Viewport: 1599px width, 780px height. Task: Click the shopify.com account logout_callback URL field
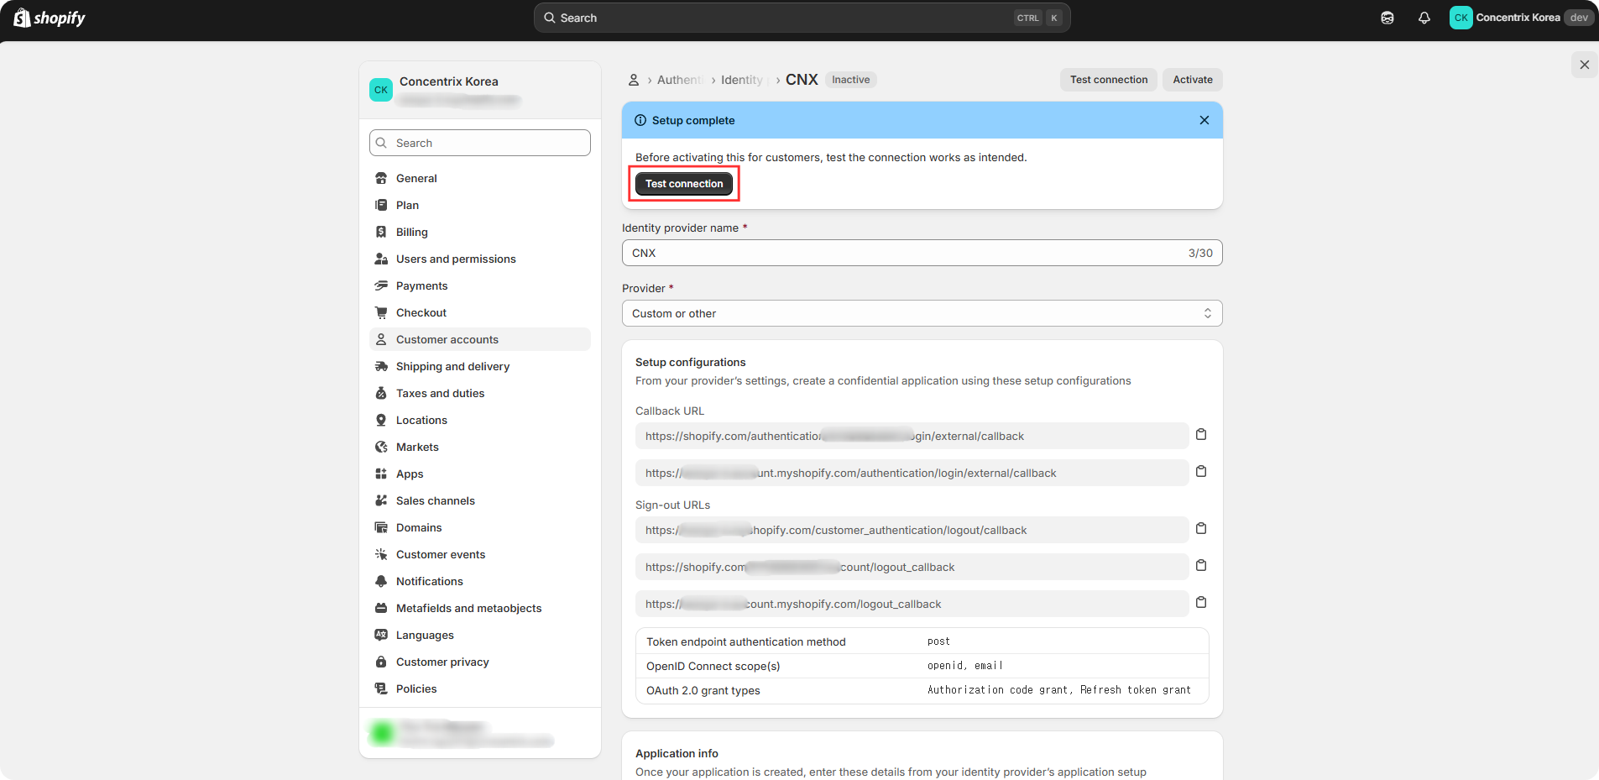[912, 567]
